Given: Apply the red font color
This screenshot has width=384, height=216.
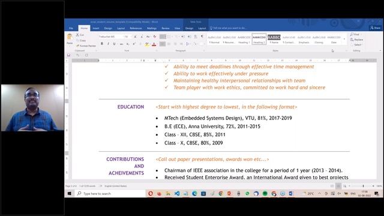Looking at the screenshot, I should tap(154, 44).
